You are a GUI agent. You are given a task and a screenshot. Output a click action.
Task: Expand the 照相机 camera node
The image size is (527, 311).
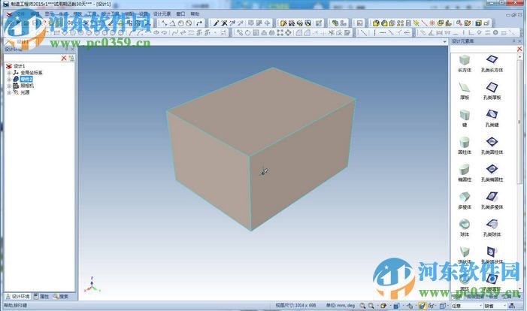pos(9,86)
